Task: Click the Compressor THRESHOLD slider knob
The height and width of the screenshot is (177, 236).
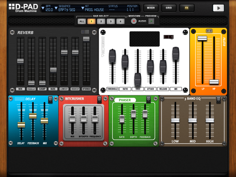Action: (x=113, y=56)
